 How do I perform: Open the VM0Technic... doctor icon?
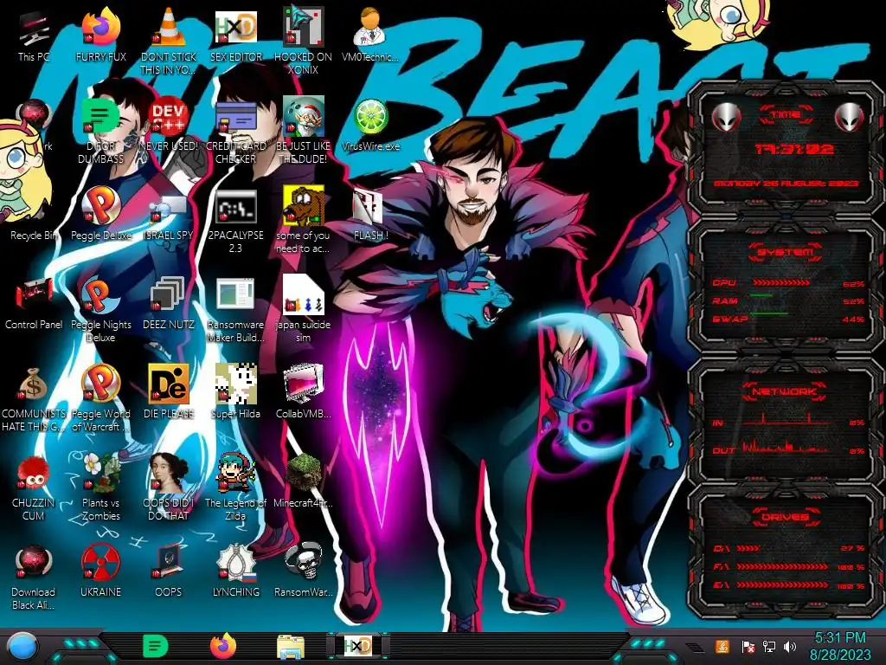click(x=370, y=36)
